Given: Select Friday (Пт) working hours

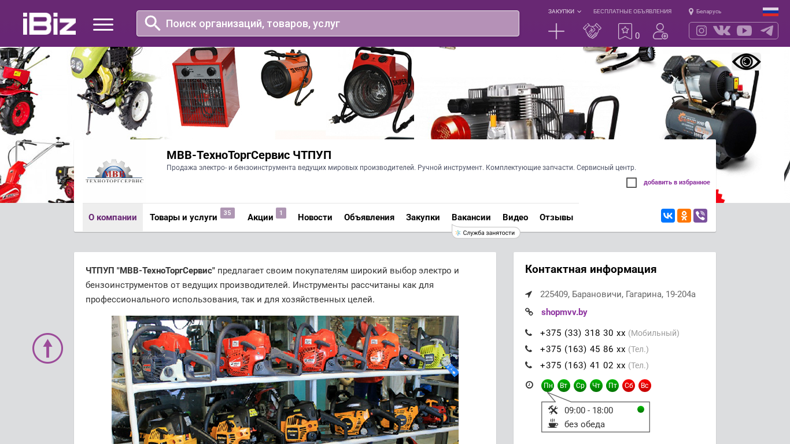Looking at the screenshot, I should [x=612, y=386].
